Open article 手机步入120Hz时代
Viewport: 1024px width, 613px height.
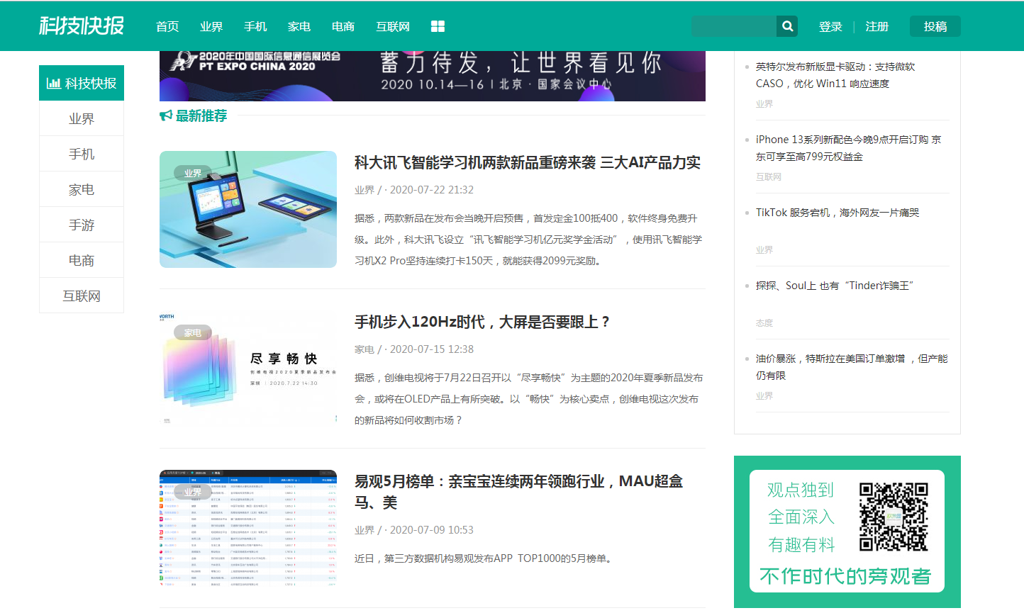coord(482,322)
